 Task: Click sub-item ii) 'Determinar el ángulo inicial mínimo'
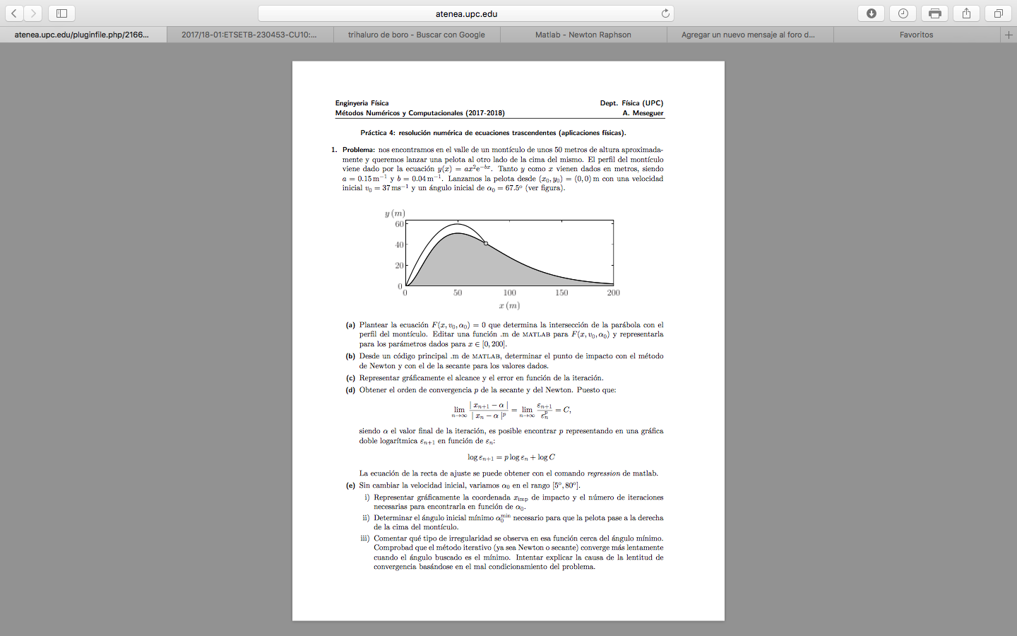tap(513, 522)
